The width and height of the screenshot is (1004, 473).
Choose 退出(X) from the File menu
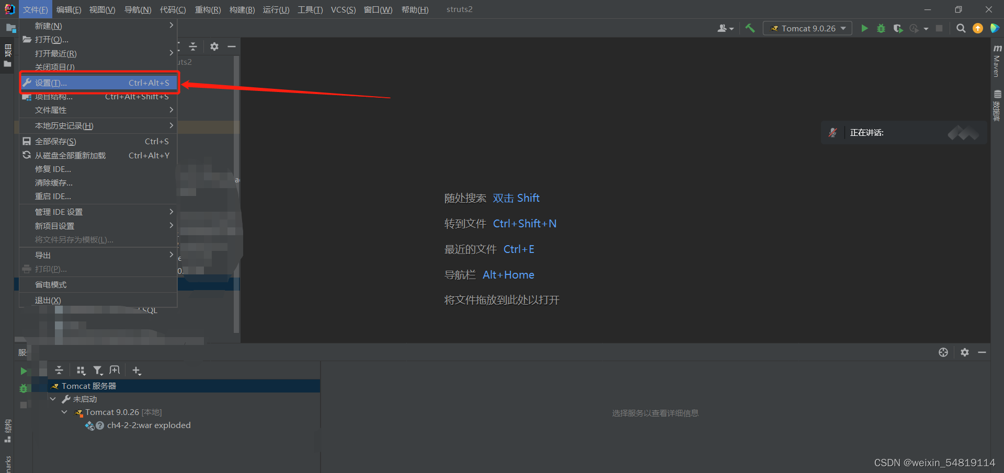(98, 301)
